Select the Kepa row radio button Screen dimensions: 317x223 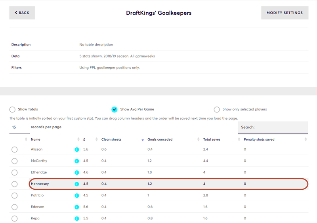(x=14, y=219)
